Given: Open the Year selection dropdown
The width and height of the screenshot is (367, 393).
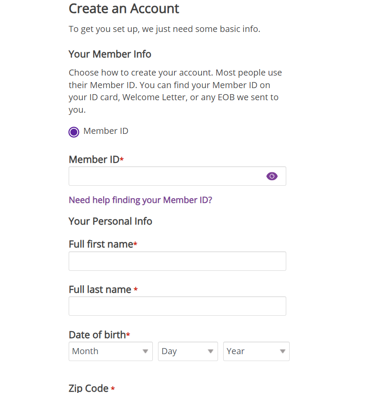Looking at the screenshot, I should (256, 351).
